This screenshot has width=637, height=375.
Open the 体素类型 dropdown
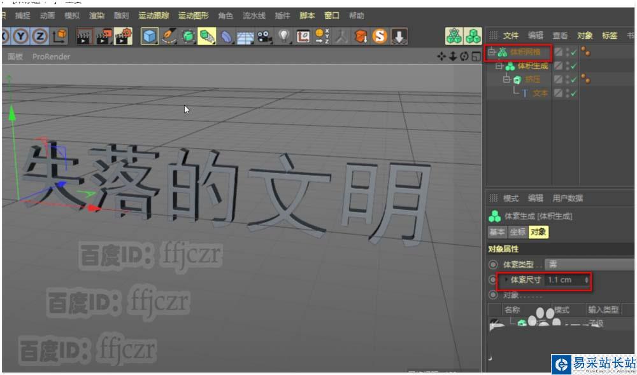(590, 265)
